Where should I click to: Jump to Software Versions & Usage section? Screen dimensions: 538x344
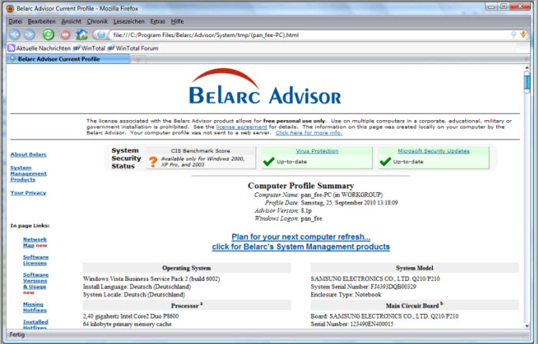[36, 281]
